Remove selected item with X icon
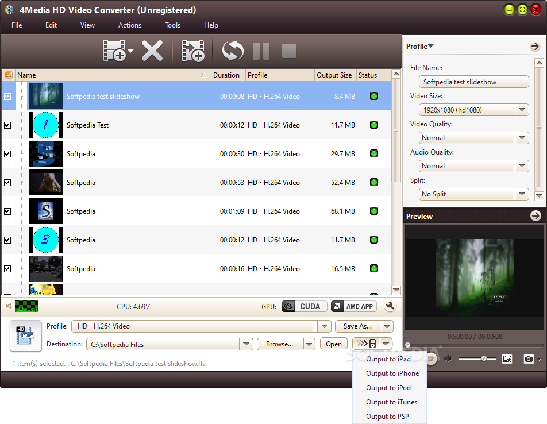Viewport: 547px width, 424px height. pyautogui.click(x=152, y=51)
